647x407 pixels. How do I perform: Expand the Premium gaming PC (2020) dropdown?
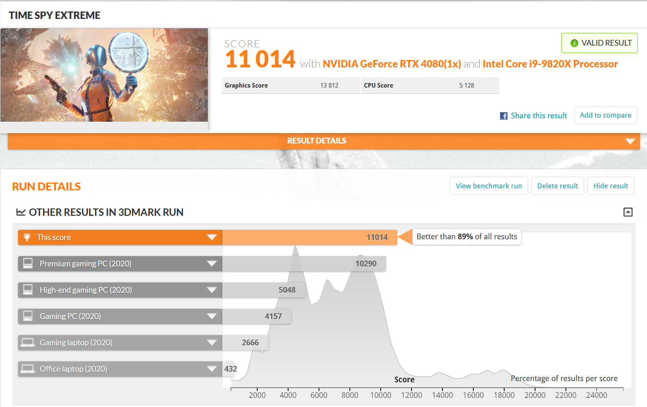coord(212,264)
